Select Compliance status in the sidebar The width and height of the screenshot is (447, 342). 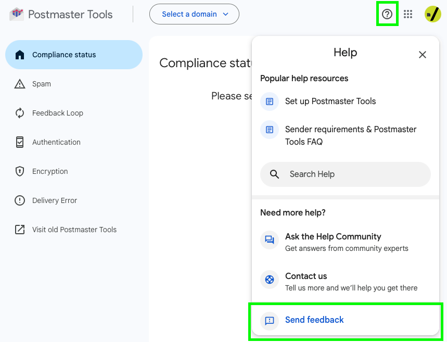pyautogui.click(x=63, y=54)
